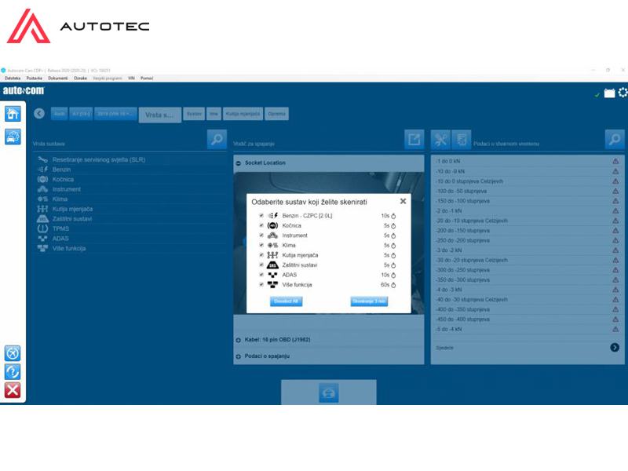The image size is (628, 471).
Task: Click the battery status icon at top right
Action: (x=609, y=93)
